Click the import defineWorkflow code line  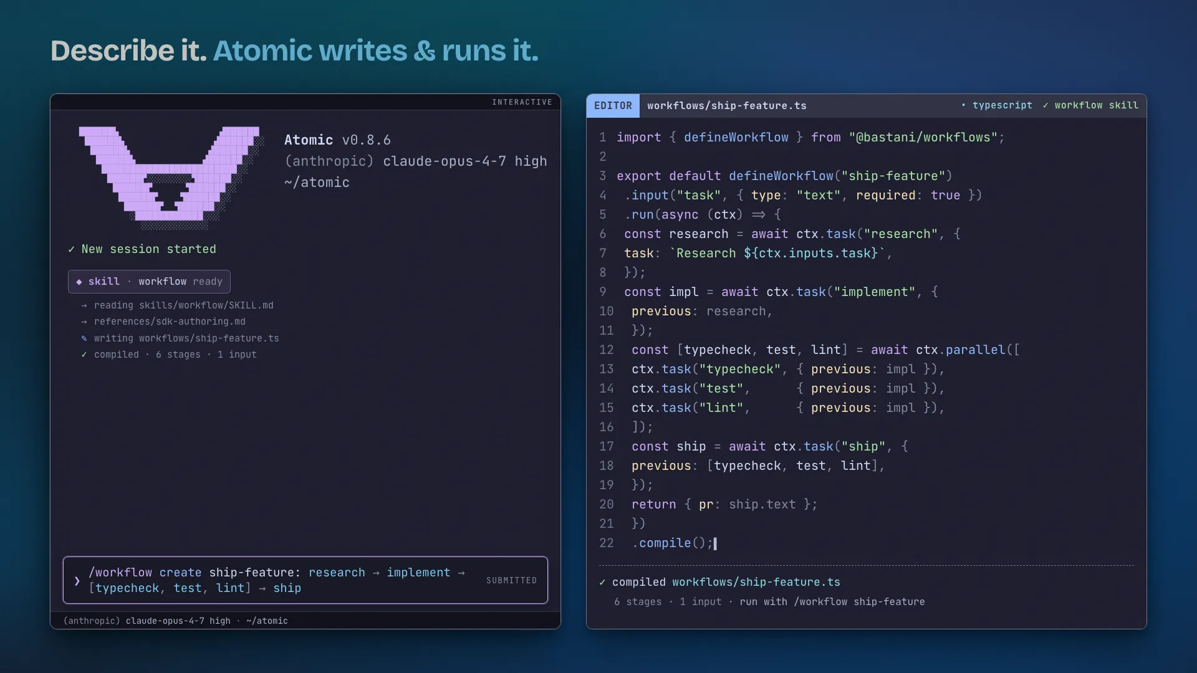[x=811, y=138]
